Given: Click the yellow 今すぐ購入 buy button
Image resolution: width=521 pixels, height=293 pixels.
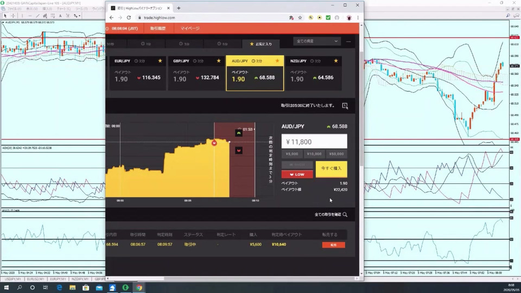Looking at the screenshot, I should (x=331, y=169).
